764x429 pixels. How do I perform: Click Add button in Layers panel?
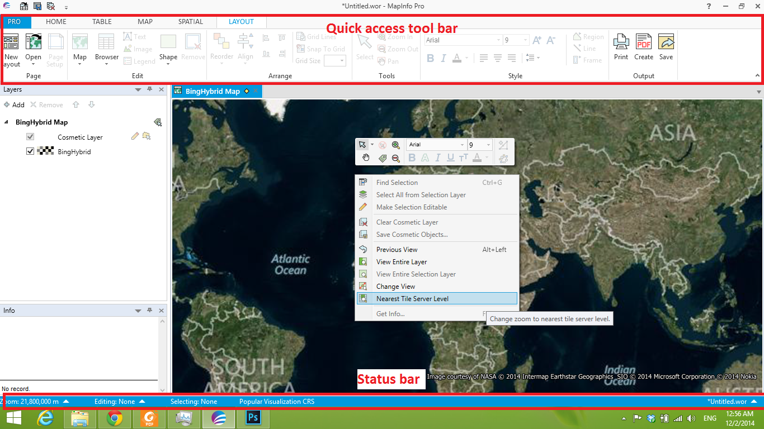point(14,104)
